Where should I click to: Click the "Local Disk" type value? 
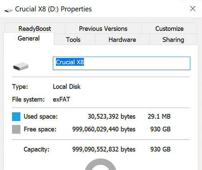pyautogui.click(x=67, y=86)
